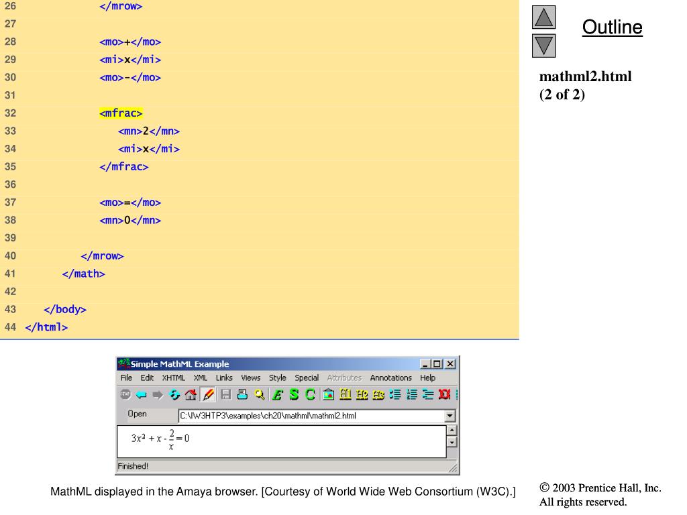Apply Heading 1 with the H1 icon
Viewport: 687px width, 515px height.
point(346,394)
